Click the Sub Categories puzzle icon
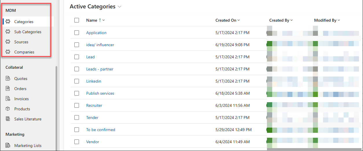The width and height of the screenshot is (363, 151). [8, 32]
